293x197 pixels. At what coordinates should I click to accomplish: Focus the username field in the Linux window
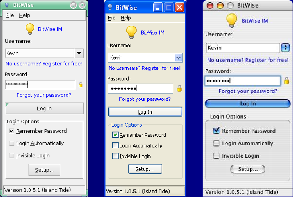pos(39,54)
